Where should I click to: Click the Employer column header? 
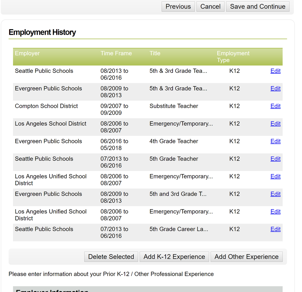[x=27, y=54]
